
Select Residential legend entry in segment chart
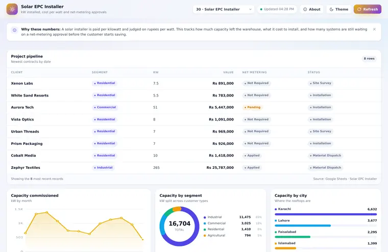[233, 229]
